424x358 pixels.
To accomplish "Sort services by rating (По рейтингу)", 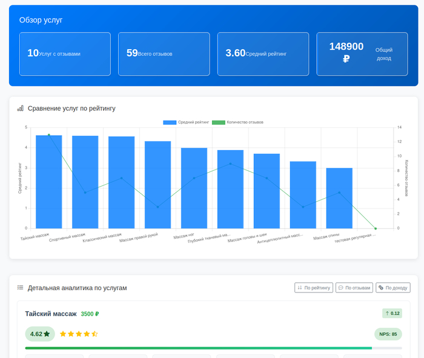I will [x=314, y=288].
